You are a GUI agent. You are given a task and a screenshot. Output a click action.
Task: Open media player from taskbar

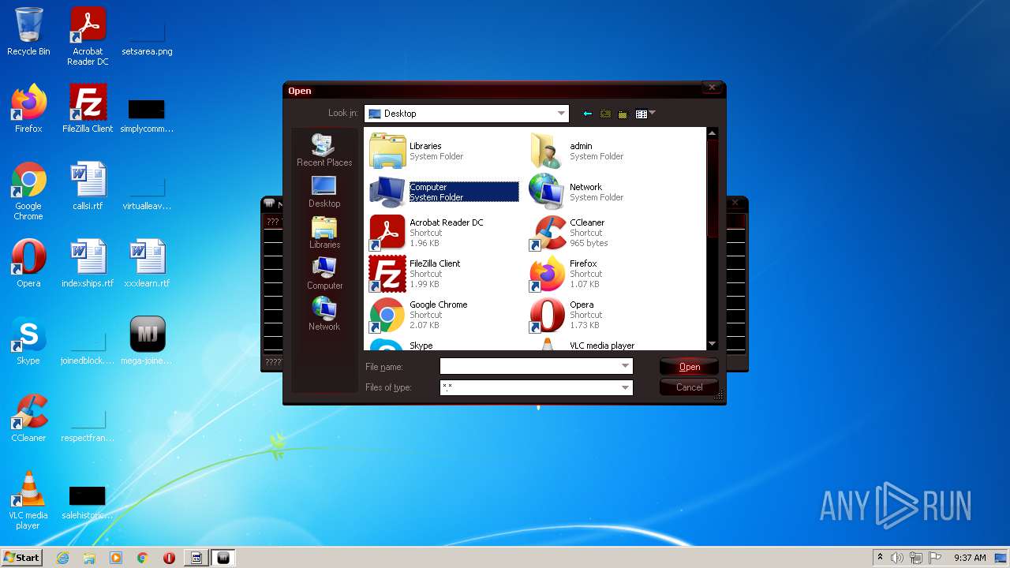[x=116, y=558]
